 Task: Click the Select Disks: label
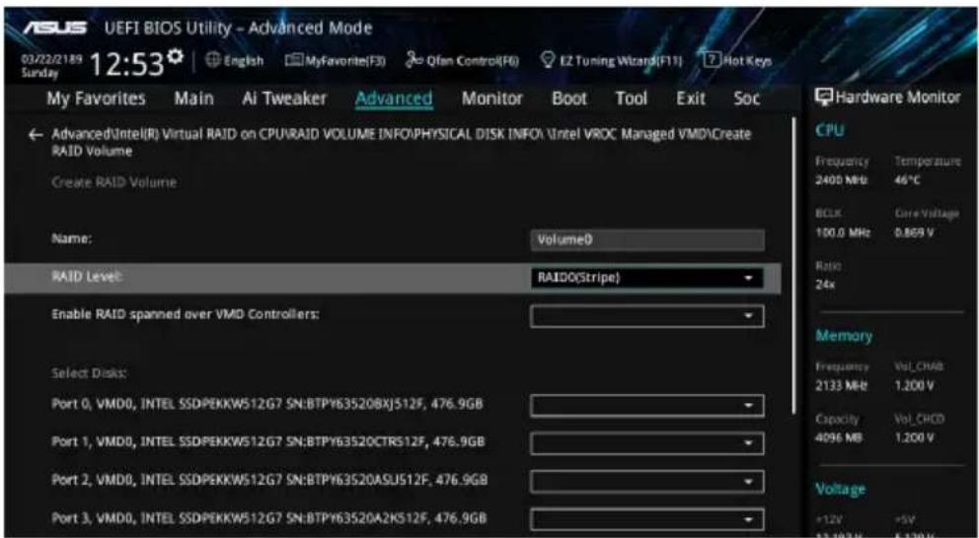pyautogui.click(x=89, y=373)
